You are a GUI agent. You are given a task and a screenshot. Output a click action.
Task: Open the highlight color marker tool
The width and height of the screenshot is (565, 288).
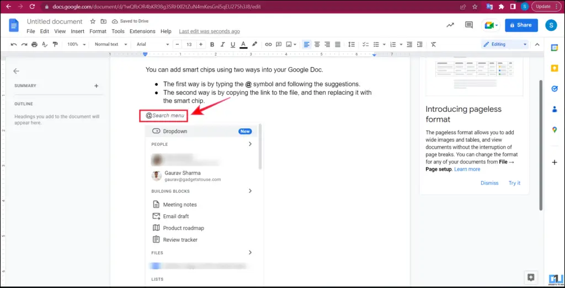point(254,44)
